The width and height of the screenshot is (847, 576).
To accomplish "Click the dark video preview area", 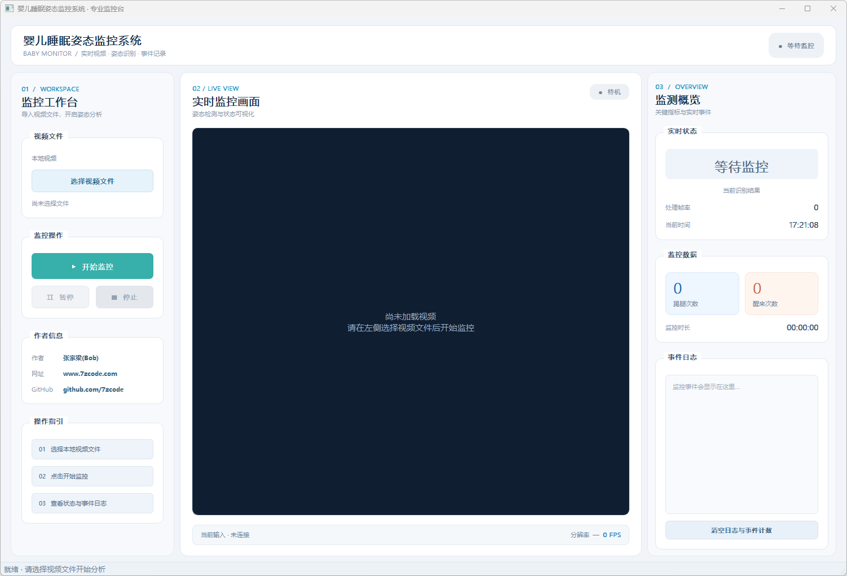I will pyautogui.click(x=411, y=321).
